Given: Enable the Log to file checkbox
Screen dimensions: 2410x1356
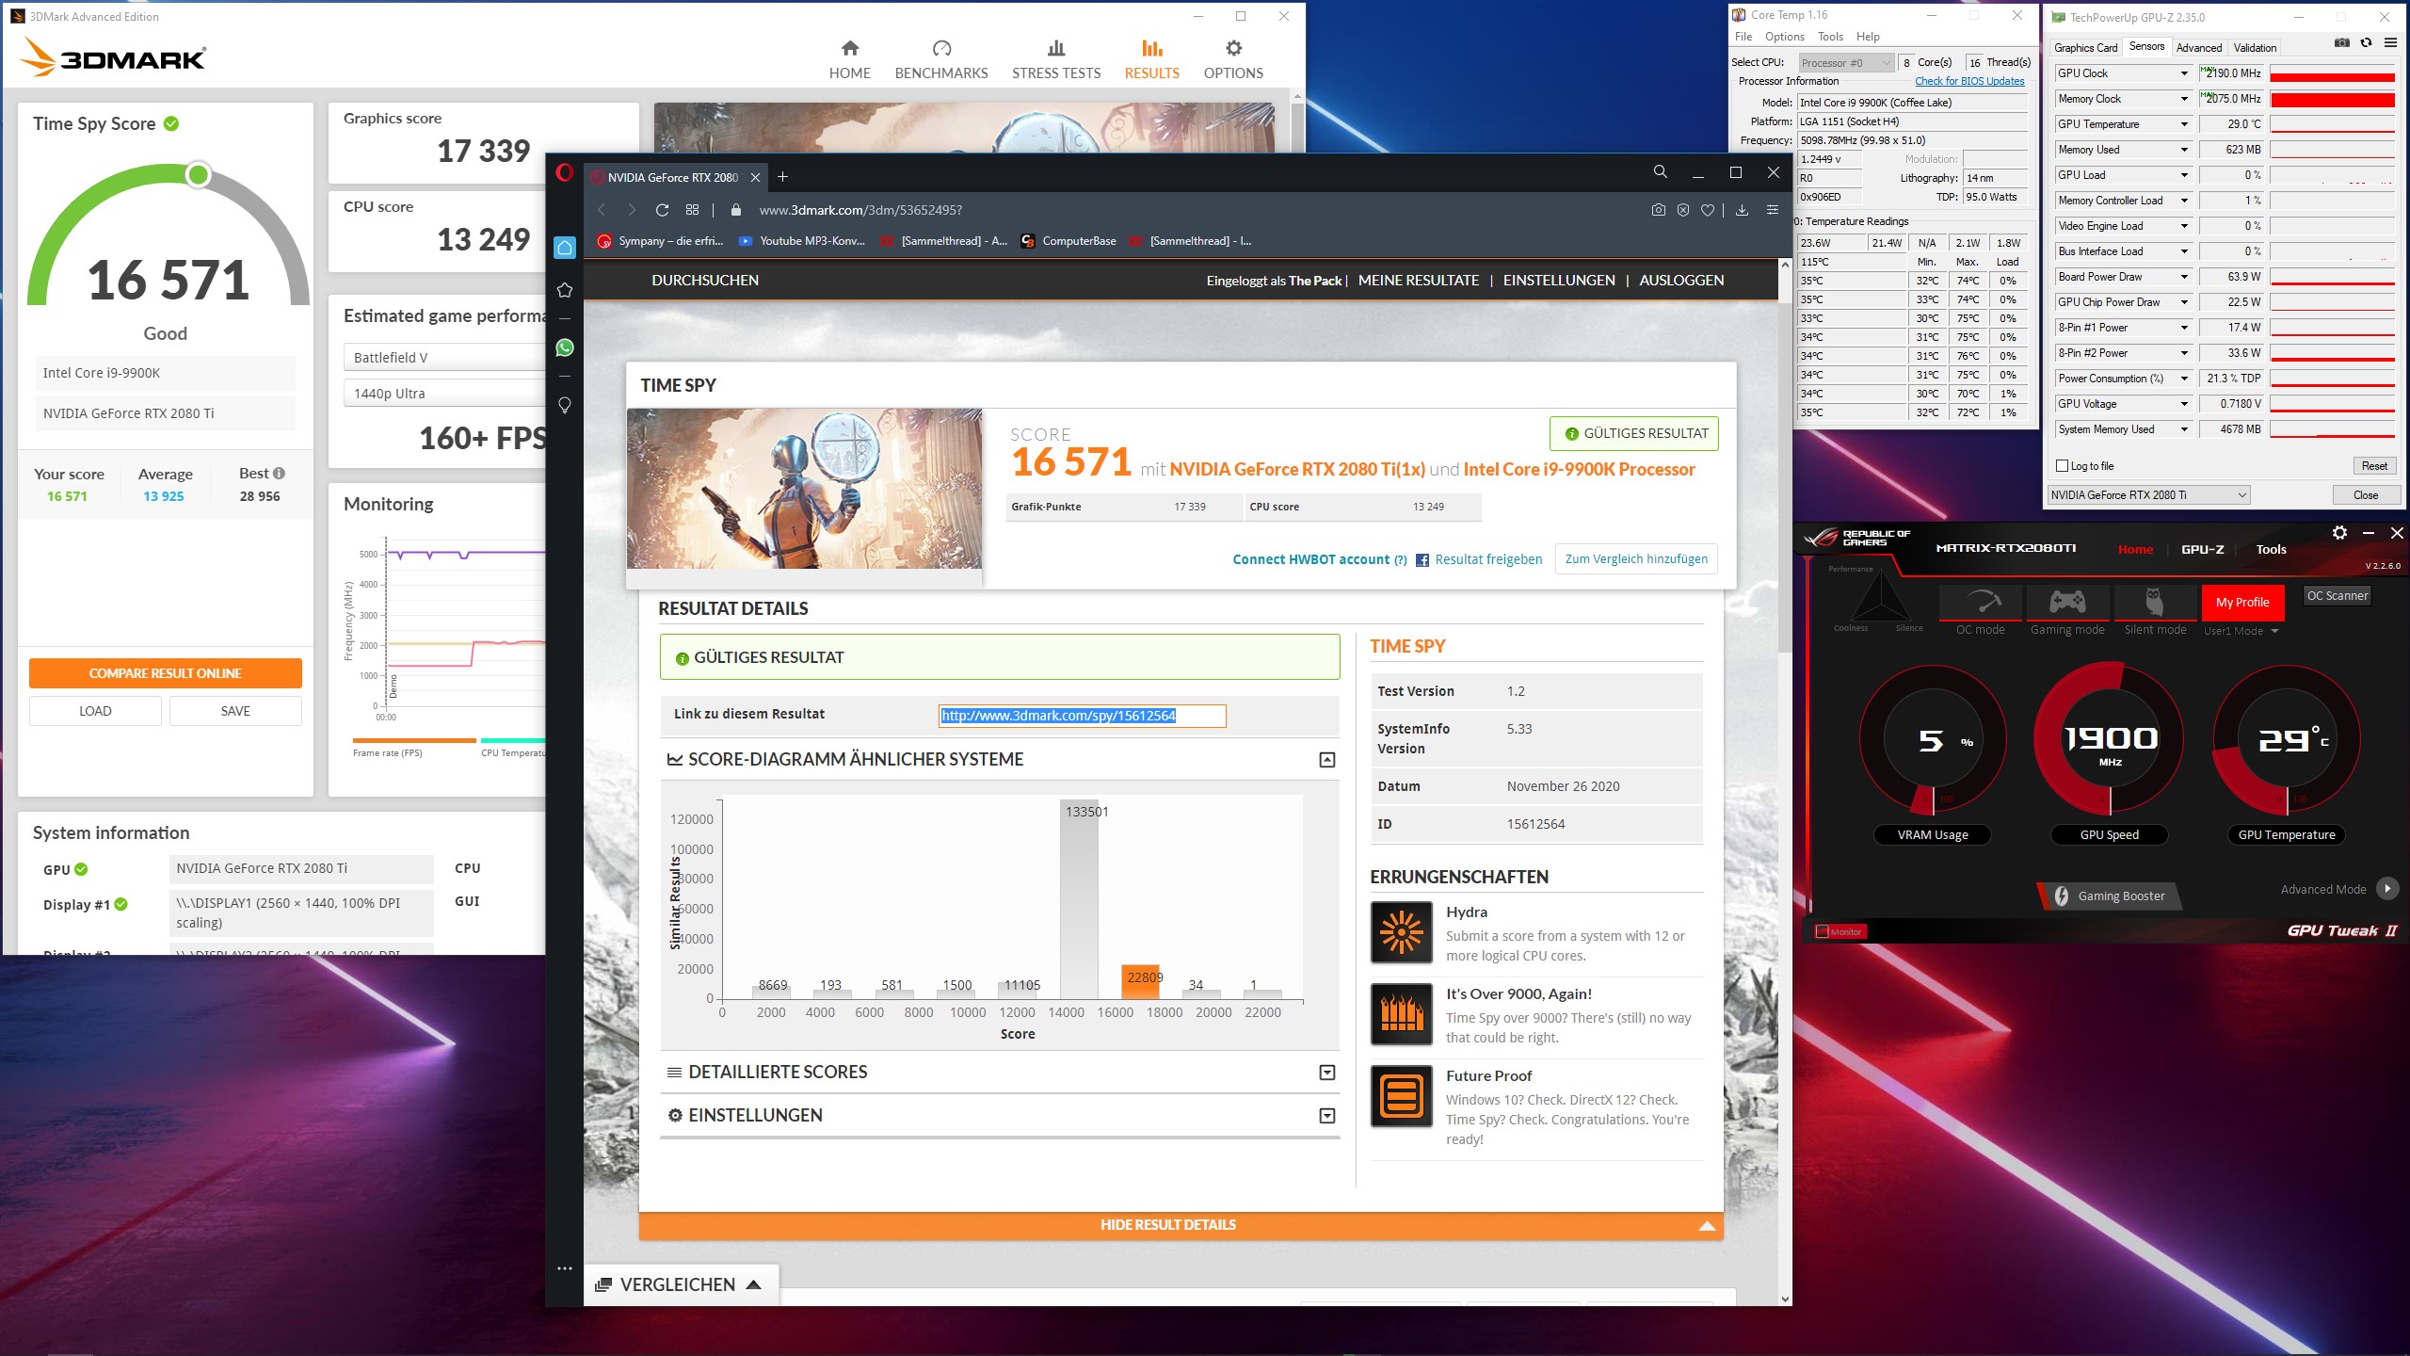Looking at the screenshot, I should [x=2063, y=466].
